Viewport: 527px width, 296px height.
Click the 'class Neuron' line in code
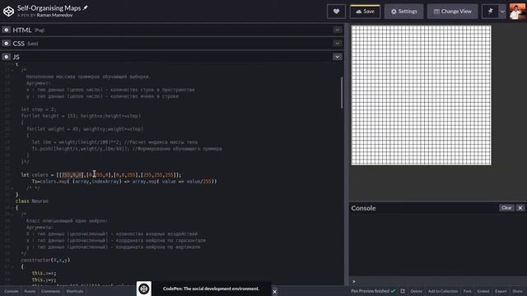pos(32,201)
